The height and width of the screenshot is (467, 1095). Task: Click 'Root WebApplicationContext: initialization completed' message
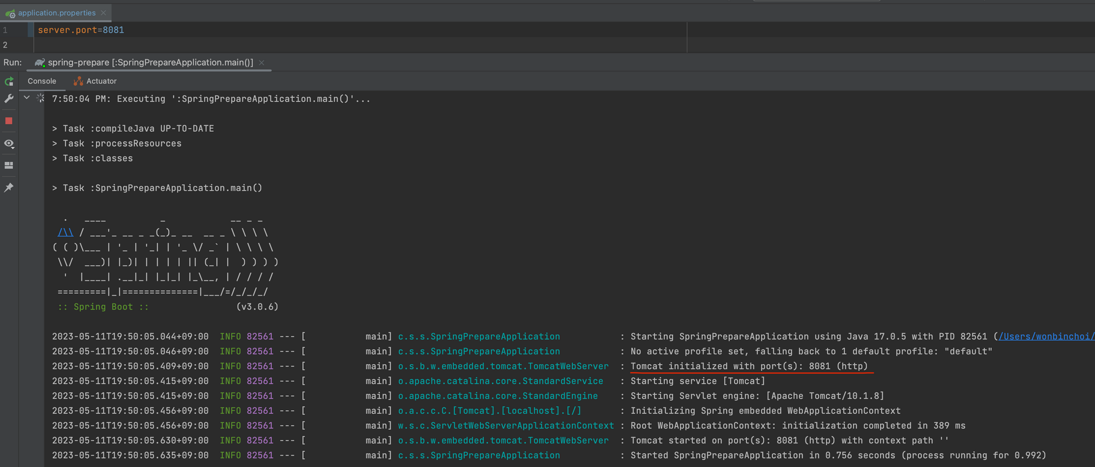(x=798, y=425)
